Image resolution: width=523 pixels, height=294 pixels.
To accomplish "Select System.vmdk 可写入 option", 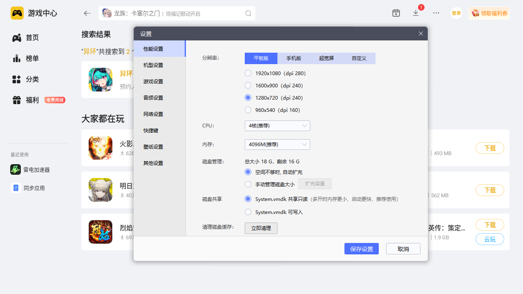I will (x=248, y=212).
